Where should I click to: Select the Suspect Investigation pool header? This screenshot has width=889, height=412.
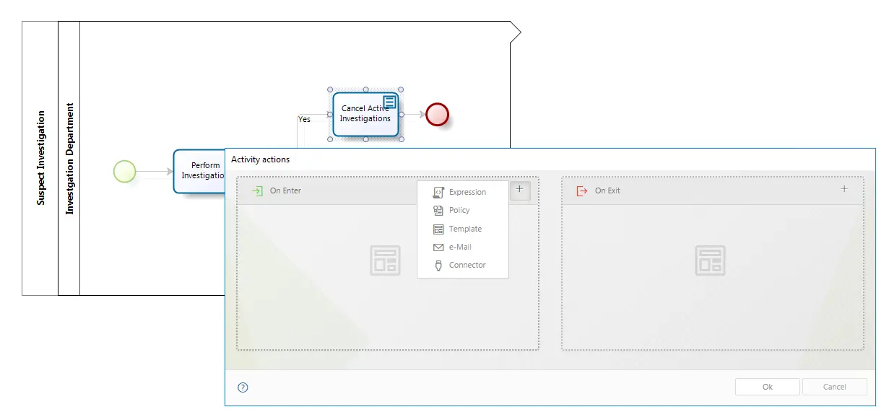coord(40,158)
